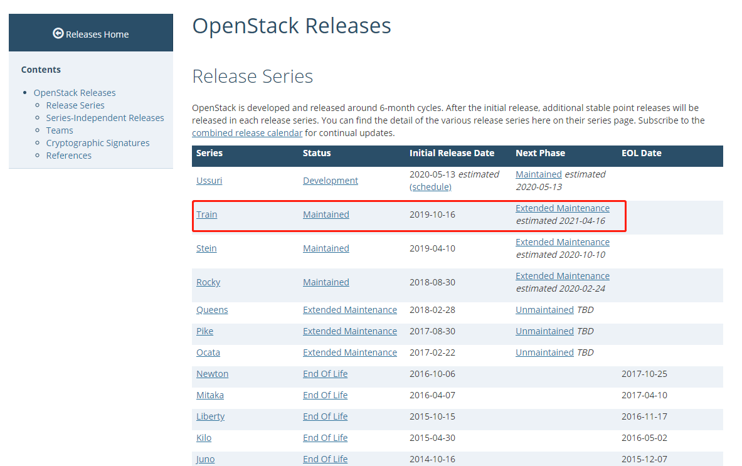Click End Of Life status for Liberty
Screen dimensions: 742x466
(325, 416)
